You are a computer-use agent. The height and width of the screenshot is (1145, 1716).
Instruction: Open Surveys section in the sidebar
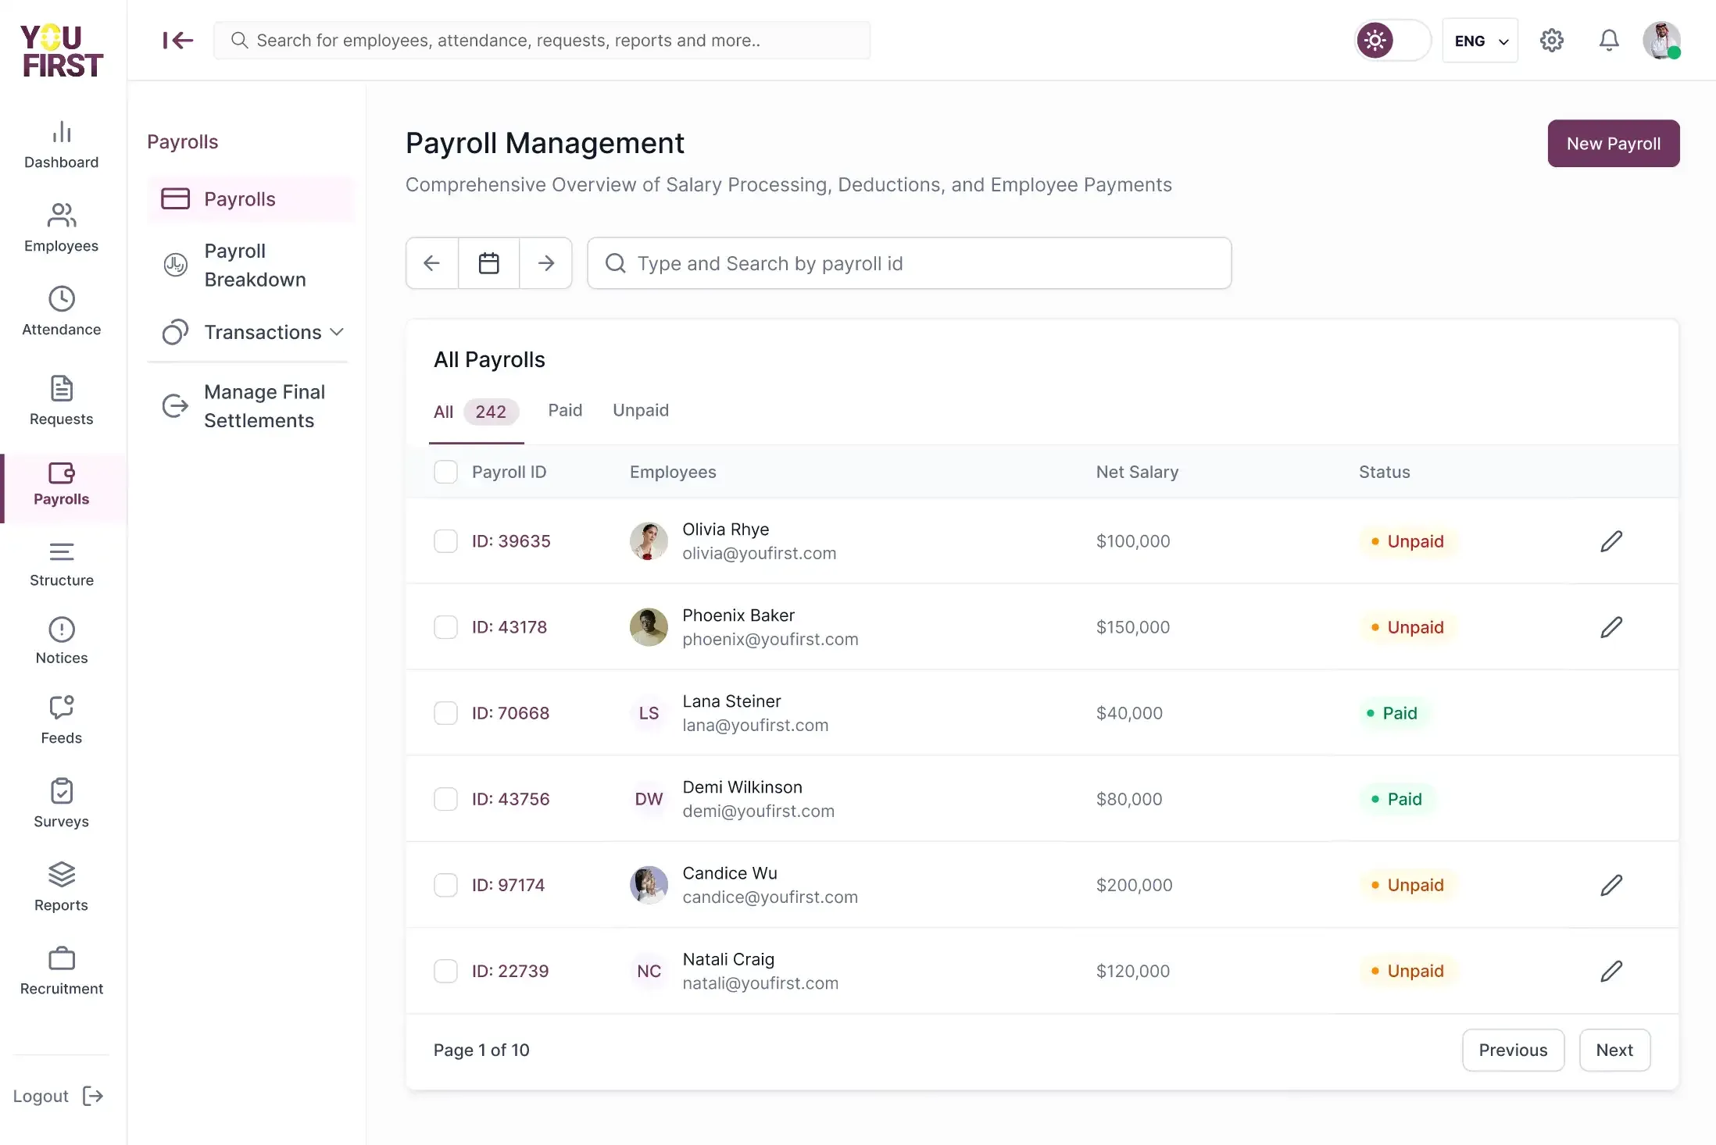[62, 804]
